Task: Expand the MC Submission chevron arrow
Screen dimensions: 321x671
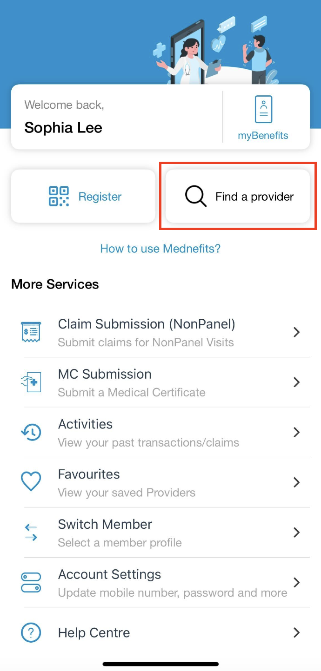Action: (296, 382)
